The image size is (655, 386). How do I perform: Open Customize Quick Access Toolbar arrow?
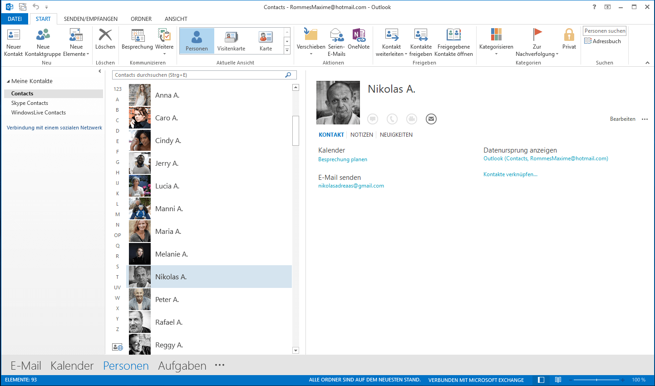pyautogui.click(x=46, y=7)
